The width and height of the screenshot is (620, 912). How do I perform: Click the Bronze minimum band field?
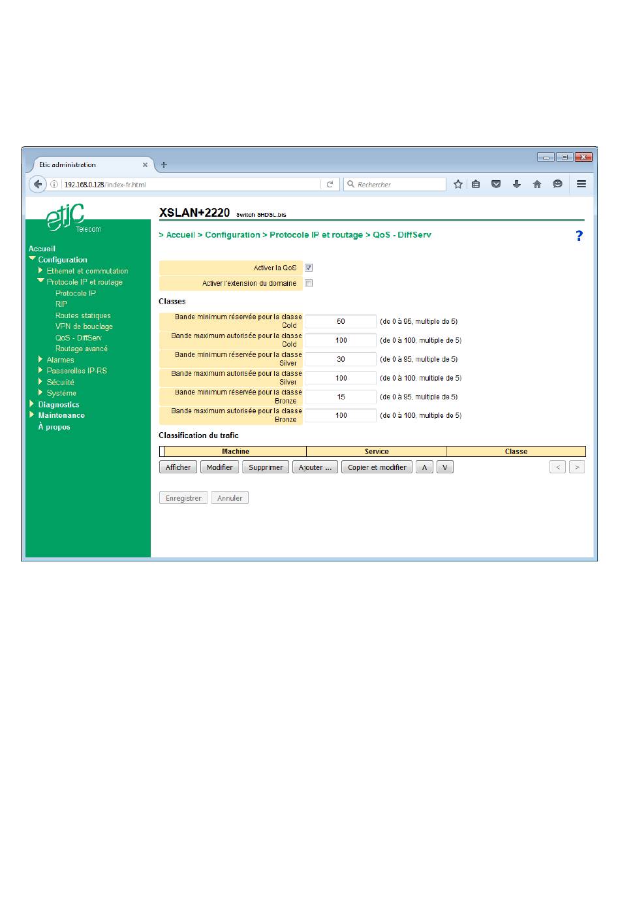[341, 397]
